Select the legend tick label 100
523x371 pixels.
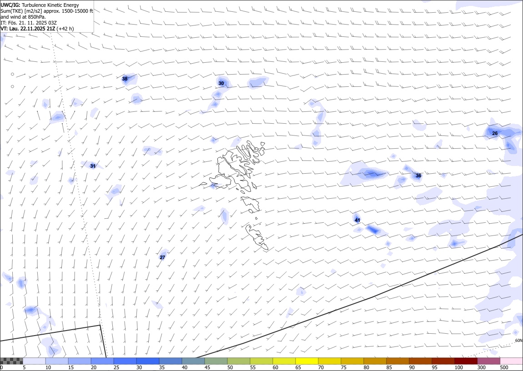(x=458, y=367)
